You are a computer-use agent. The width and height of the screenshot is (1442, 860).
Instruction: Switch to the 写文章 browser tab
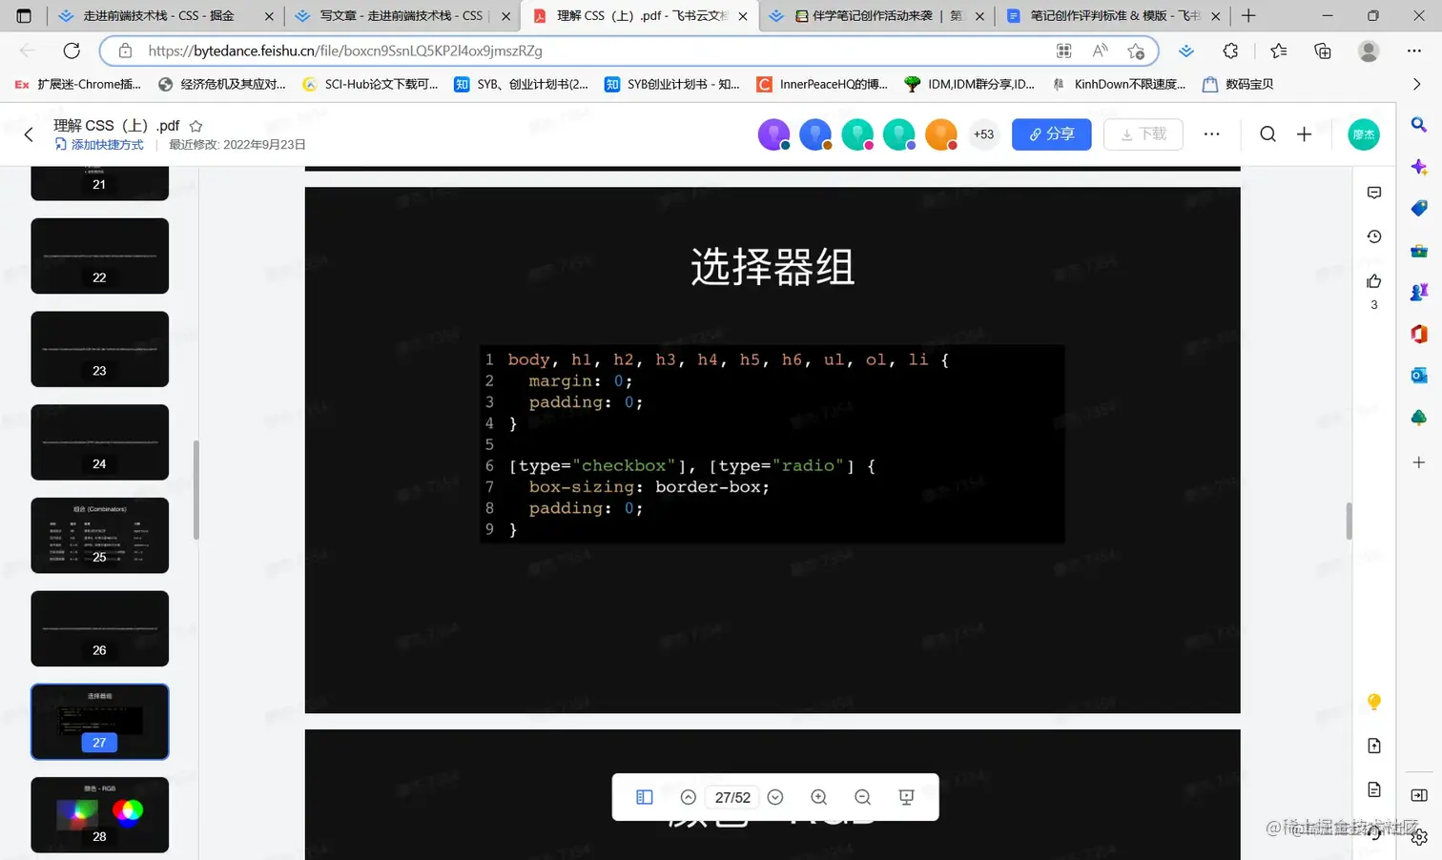[x=401, y=15]
